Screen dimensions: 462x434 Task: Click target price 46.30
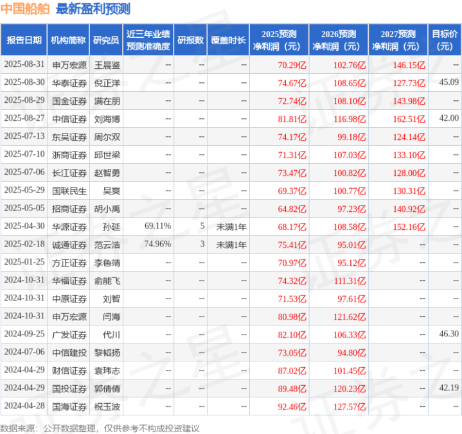tap(449, 334)
